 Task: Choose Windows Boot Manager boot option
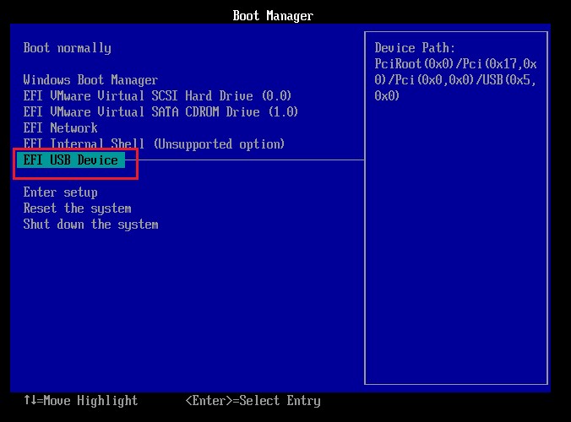point(90,80)
